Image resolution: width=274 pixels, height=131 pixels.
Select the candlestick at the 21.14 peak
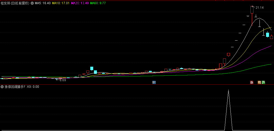coord(252,10)
